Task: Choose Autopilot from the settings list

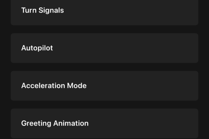Action: pos(104,48)
